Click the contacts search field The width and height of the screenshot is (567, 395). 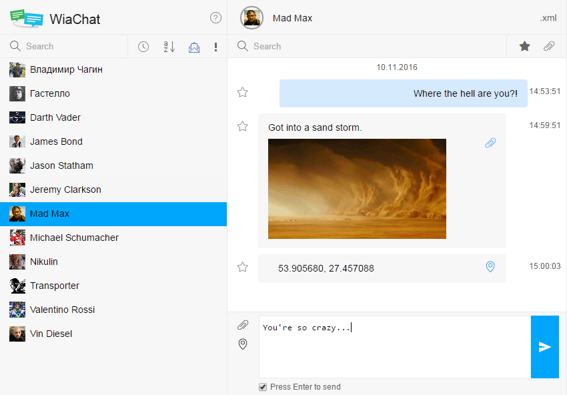point(73,46)
